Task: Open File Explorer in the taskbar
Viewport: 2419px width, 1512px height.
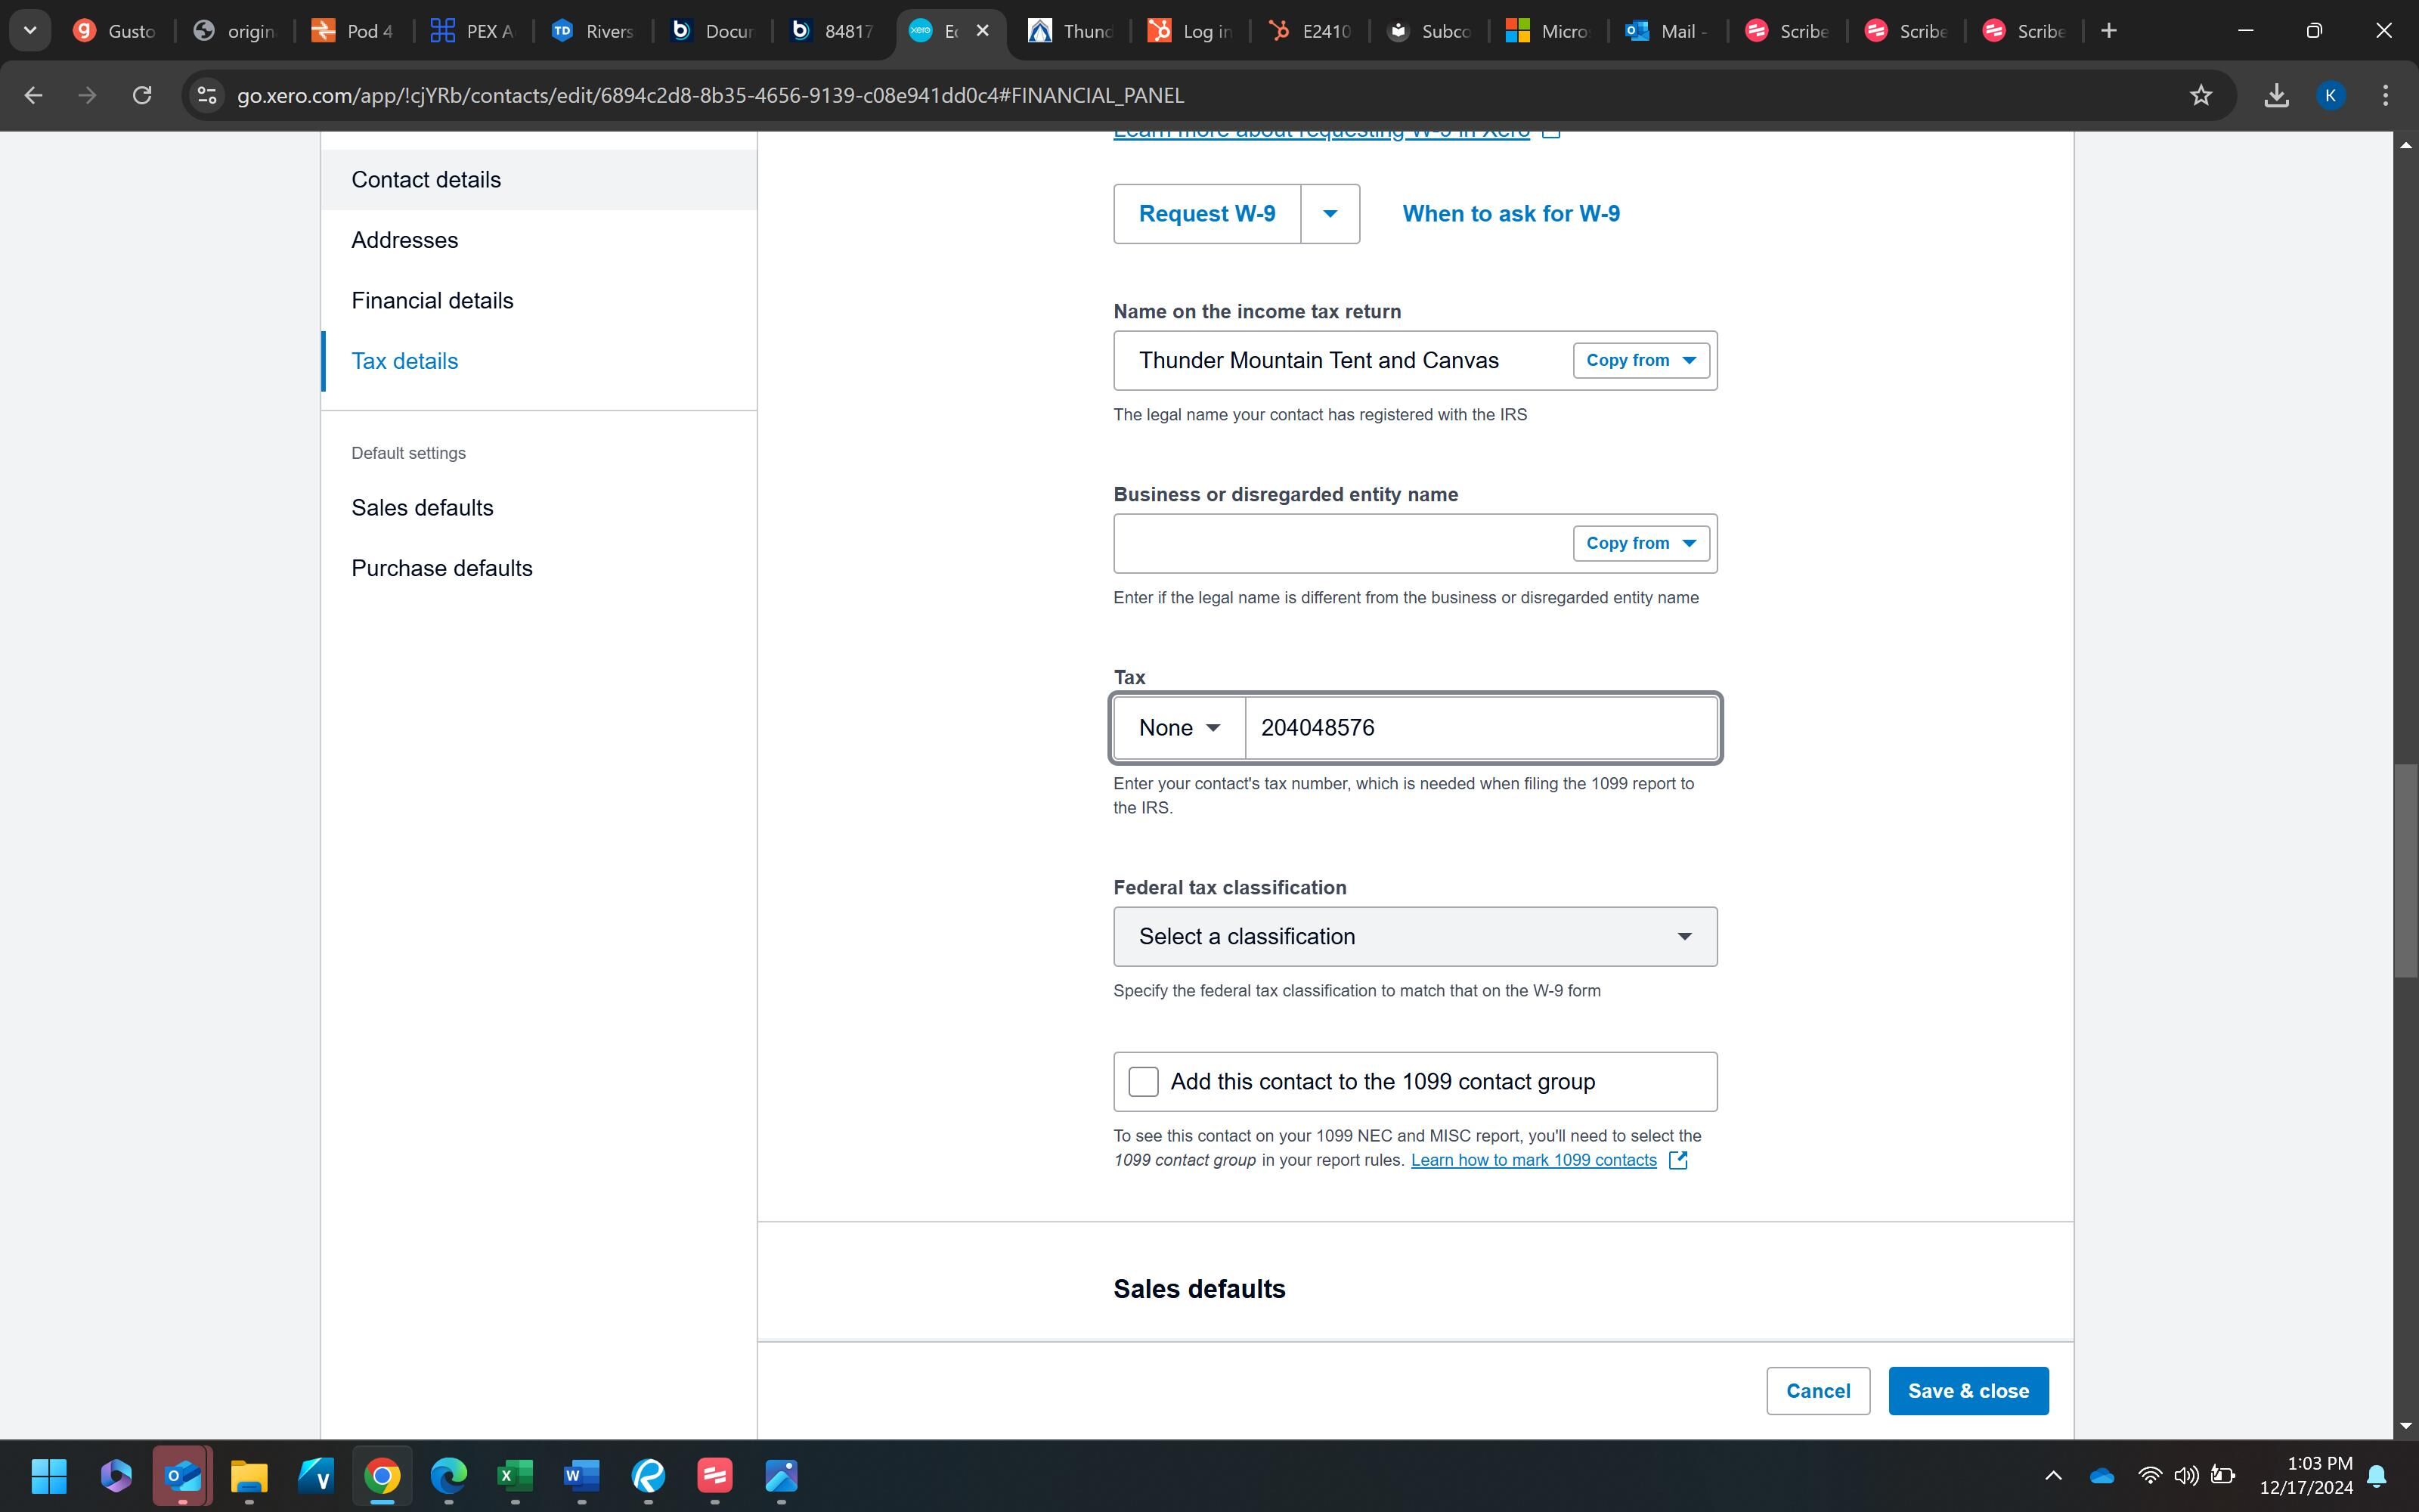Action: pyautogui.click(x=249, y=1475)
